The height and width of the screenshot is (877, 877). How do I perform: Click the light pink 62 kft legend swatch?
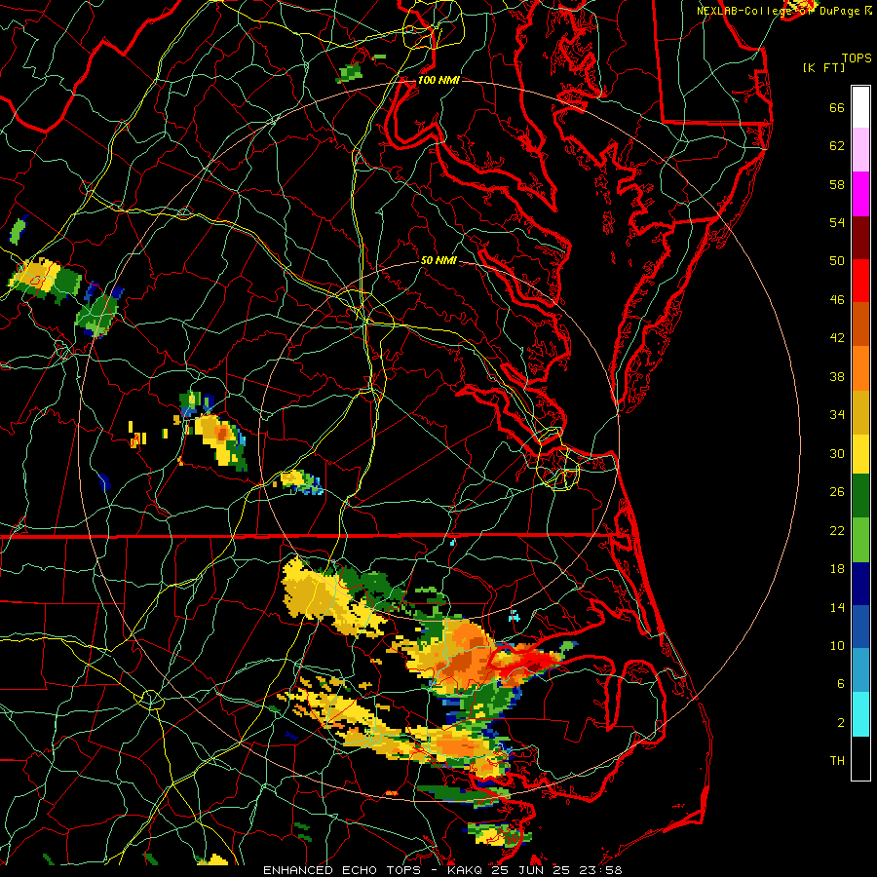click(860, 149)
